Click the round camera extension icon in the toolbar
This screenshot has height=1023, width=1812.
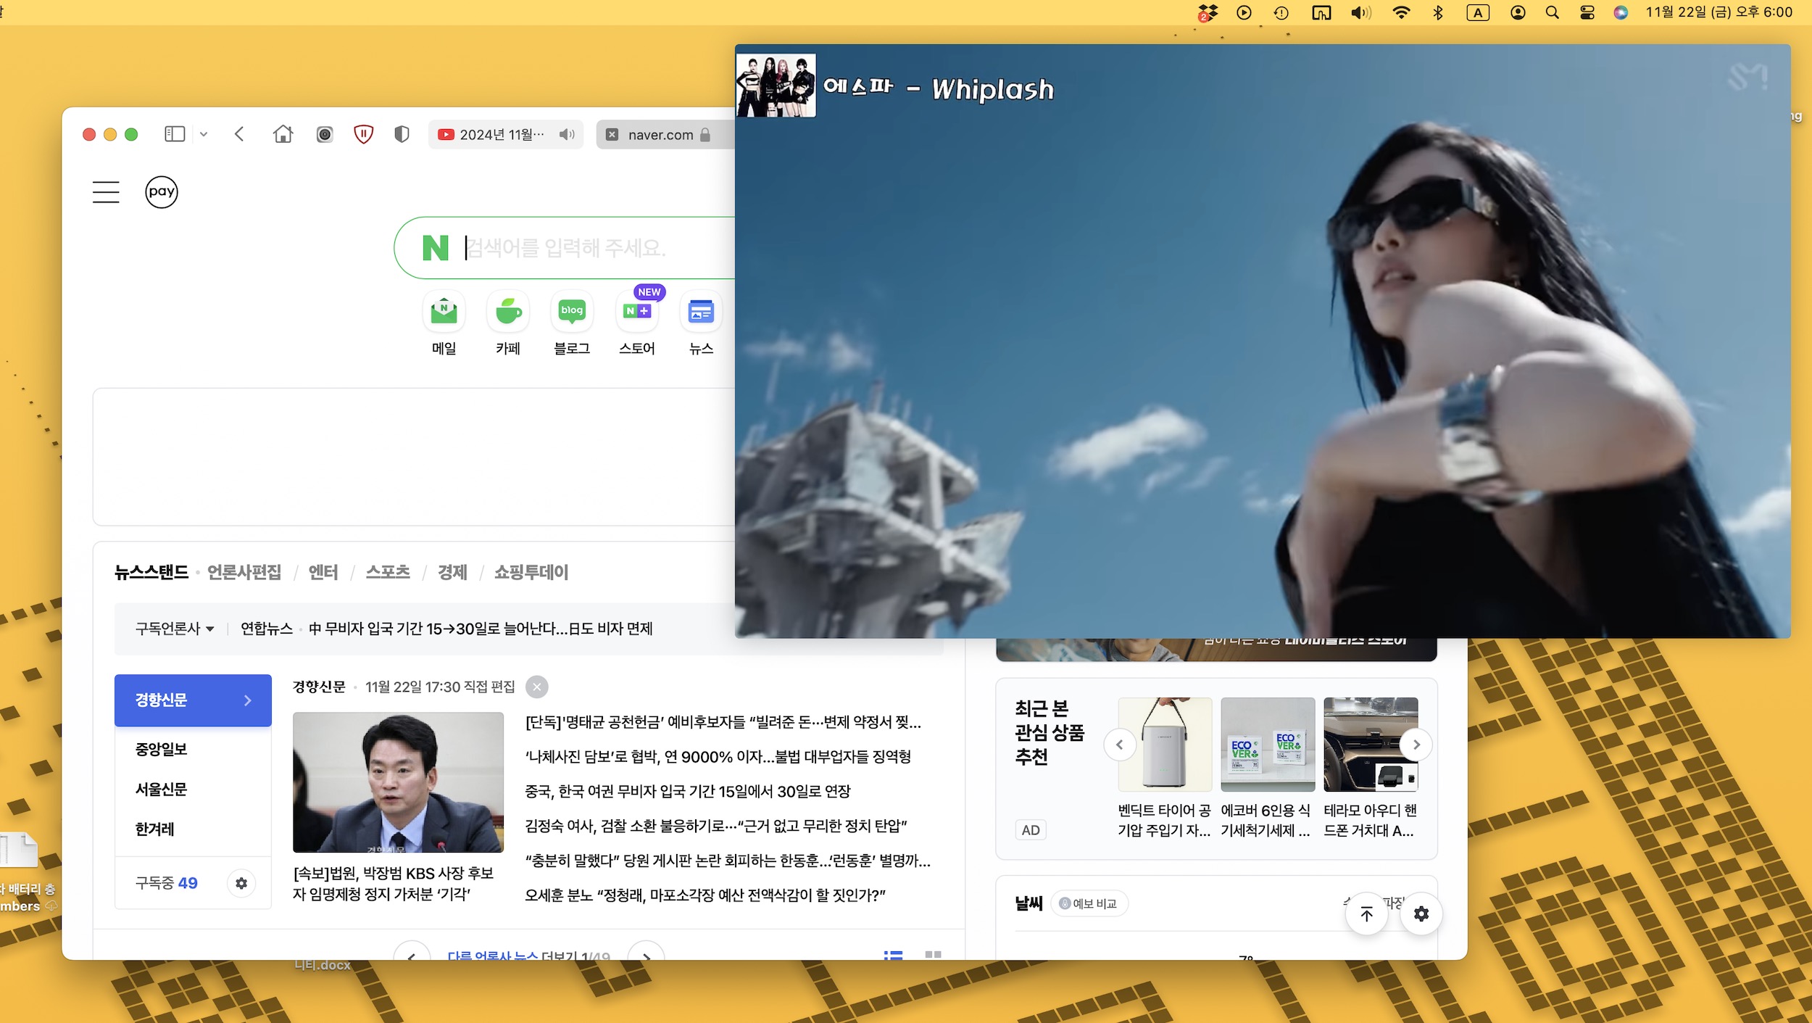(325, 134)
